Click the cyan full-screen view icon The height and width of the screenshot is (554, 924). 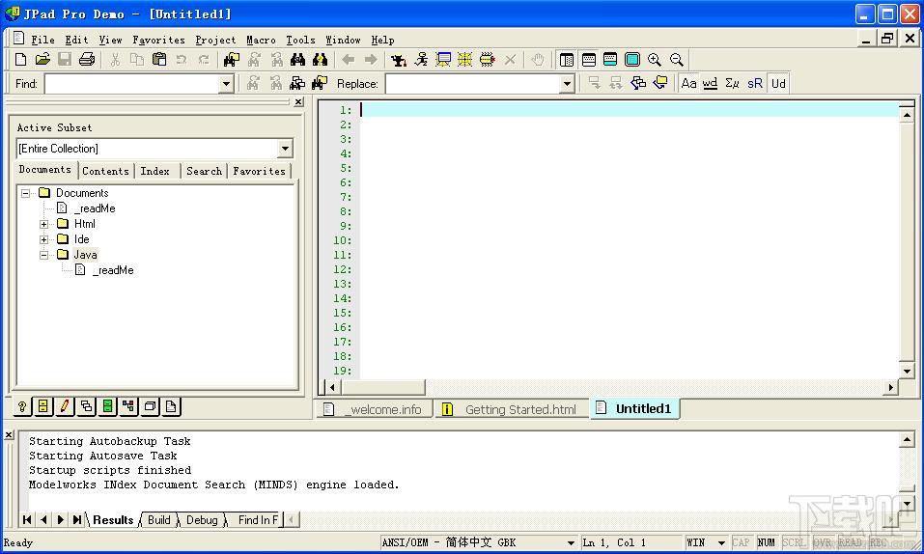tap(632, 60)
